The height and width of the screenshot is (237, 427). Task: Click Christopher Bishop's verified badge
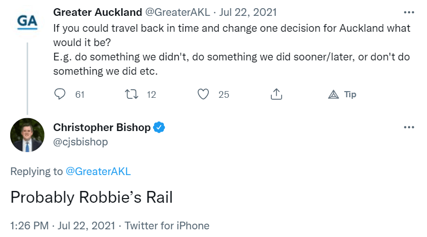coord(160,127)
